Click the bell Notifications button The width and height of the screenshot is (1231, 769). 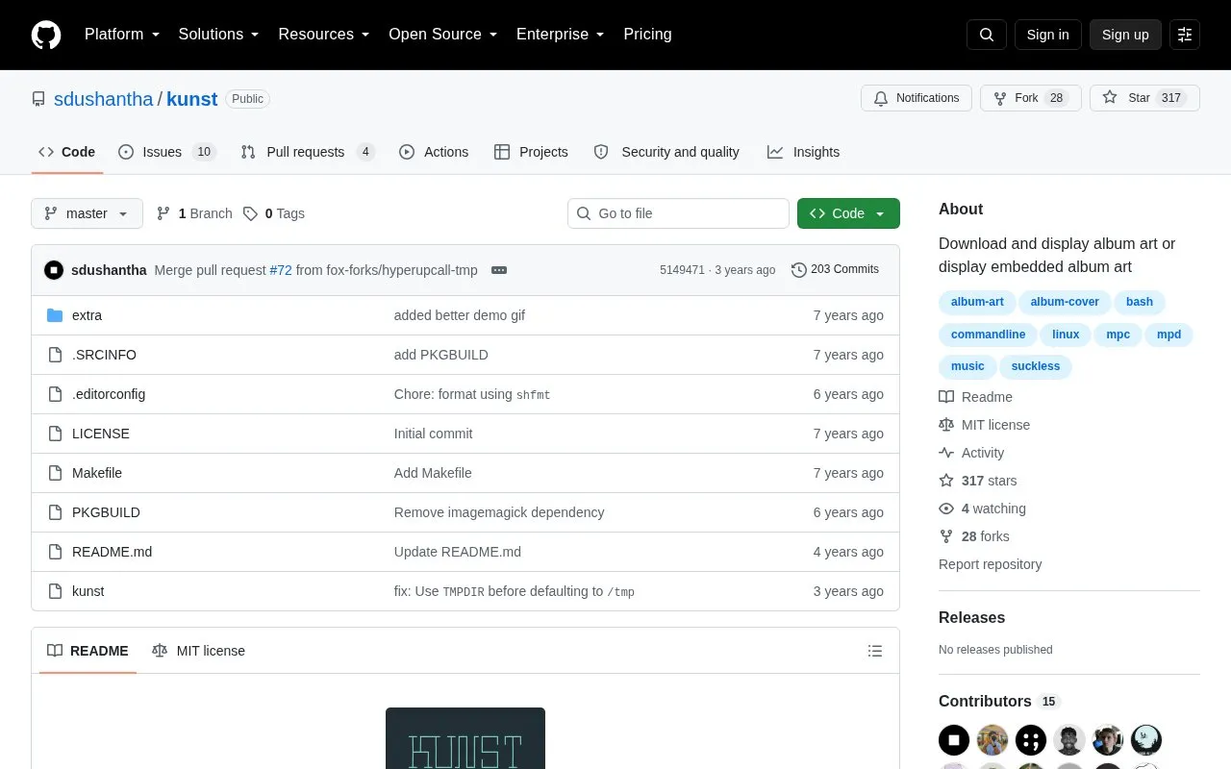click(917, 98)
